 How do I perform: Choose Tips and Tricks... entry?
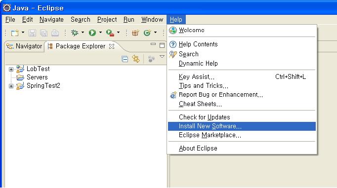[242, 86]
